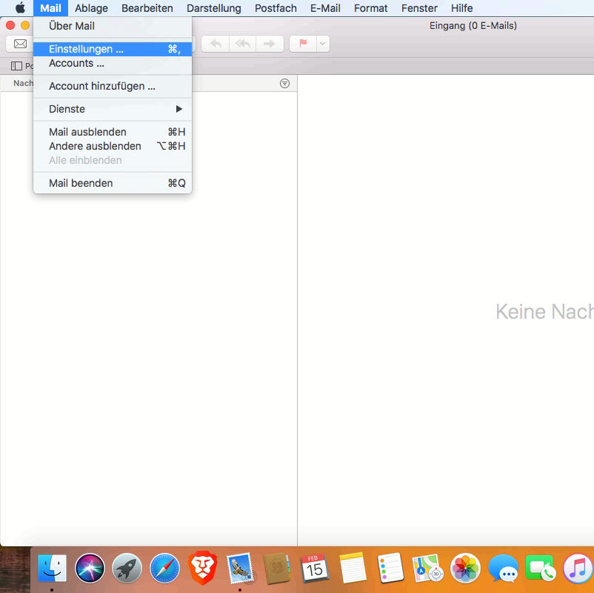Screen dimensions: 594x593
Task: Open Finder from the Dock
Action: point(52,568)
